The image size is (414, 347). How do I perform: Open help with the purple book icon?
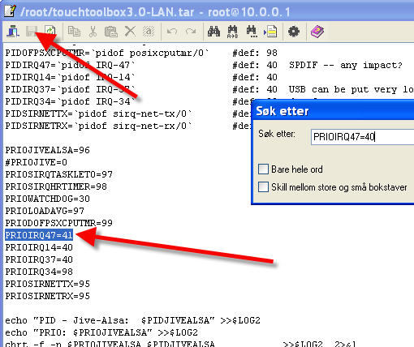pyautogui.click(x=317, y=32)
